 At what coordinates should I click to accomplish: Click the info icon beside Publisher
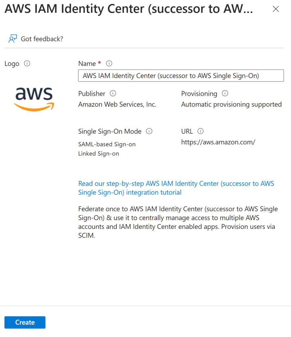[113, 93]
